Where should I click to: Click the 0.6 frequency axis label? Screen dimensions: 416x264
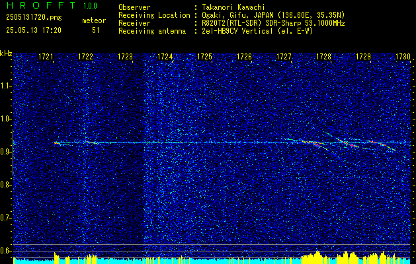click(x=6, y=251)
